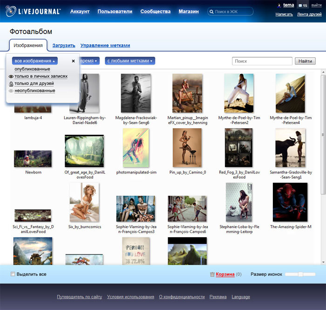Collapse the все изображения dropdown
The image size is (326, 310).
click(34, 61)
